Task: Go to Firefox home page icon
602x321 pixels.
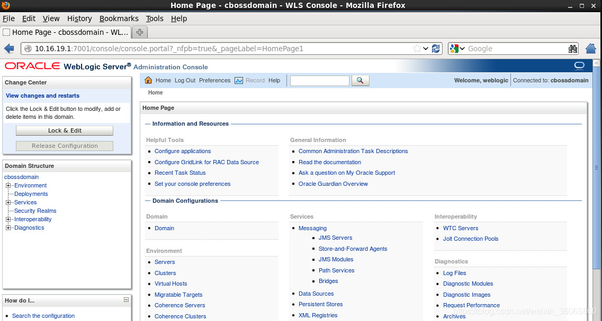Action: (591, 49)
